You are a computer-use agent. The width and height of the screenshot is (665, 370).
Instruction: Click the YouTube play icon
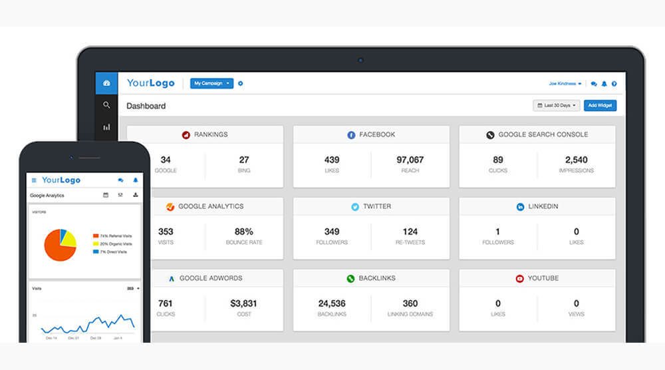519,279
